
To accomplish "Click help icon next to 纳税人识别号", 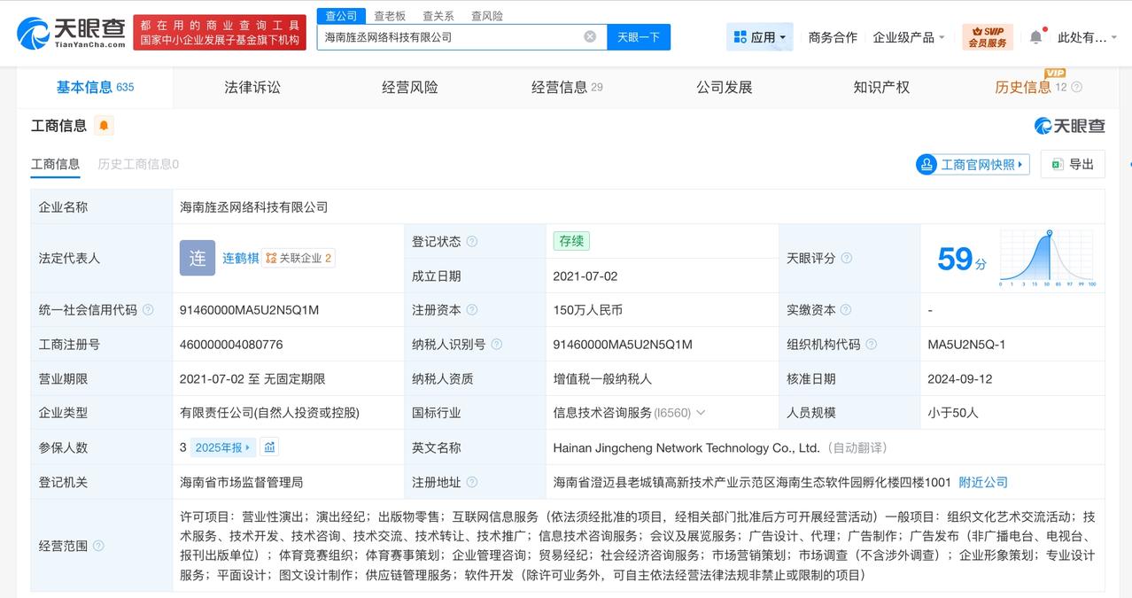I will coord(497,345).
